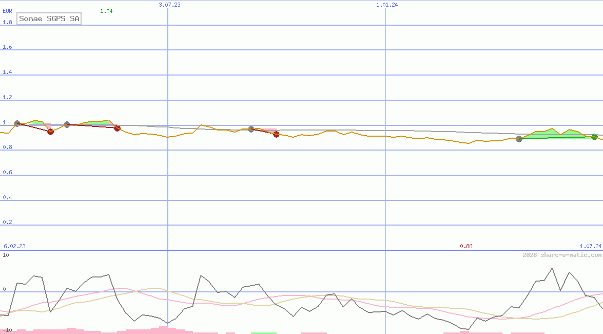
Task: Click the 6.02.23 start date label
Action: pyautogui.click(x=14, y=246)
